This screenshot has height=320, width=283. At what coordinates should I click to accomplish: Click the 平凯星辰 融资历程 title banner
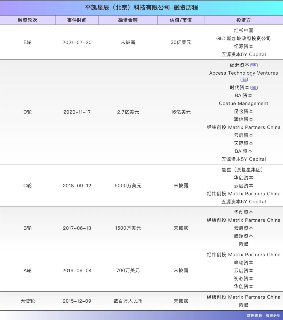141,8
